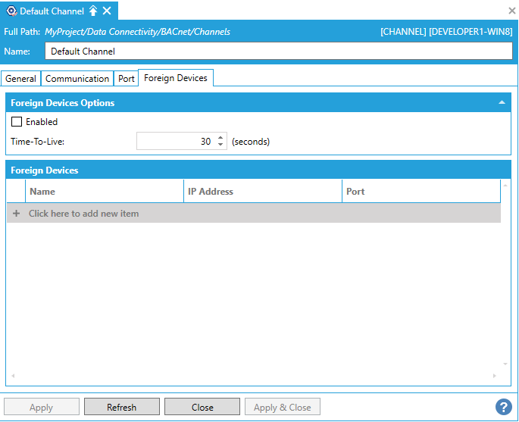This screenshot has height=422, width=519.
Task: Switch to the General tab
Action: point(20,79)
